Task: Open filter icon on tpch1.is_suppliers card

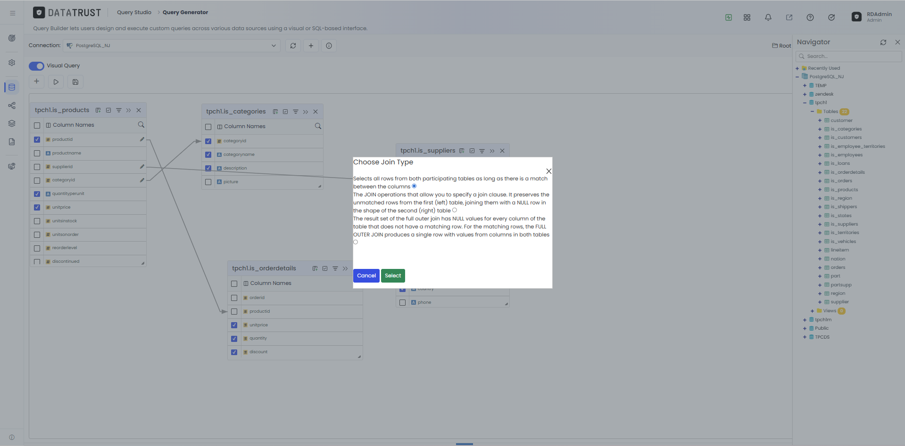Action: [x=482, y=151]
